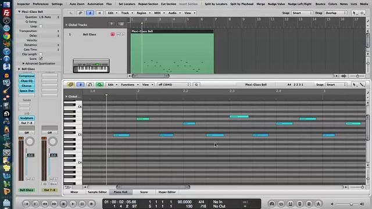Click the piano roll Link button

coord(71,85)
